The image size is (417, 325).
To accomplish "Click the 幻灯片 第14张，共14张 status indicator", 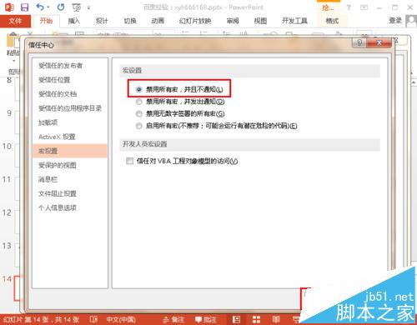I will click(41, 320).
